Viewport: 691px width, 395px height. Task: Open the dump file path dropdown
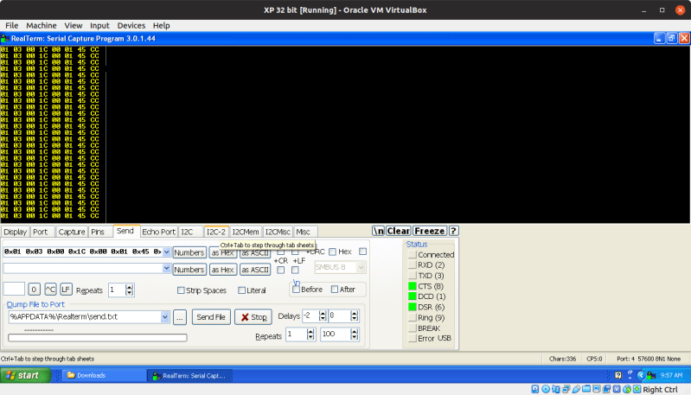point(165,316)
